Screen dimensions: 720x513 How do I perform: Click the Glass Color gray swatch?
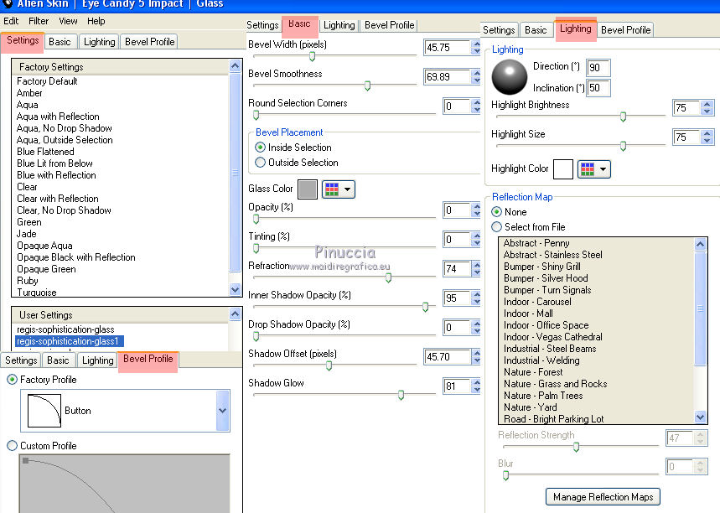coord(308,189)
